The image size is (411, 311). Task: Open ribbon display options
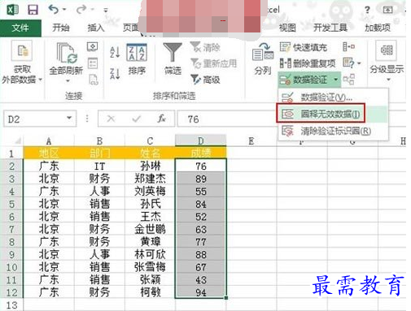[387, 10]
